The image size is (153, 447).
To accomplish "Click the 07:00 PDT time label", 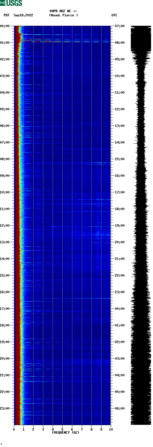I will pos(5,142).
